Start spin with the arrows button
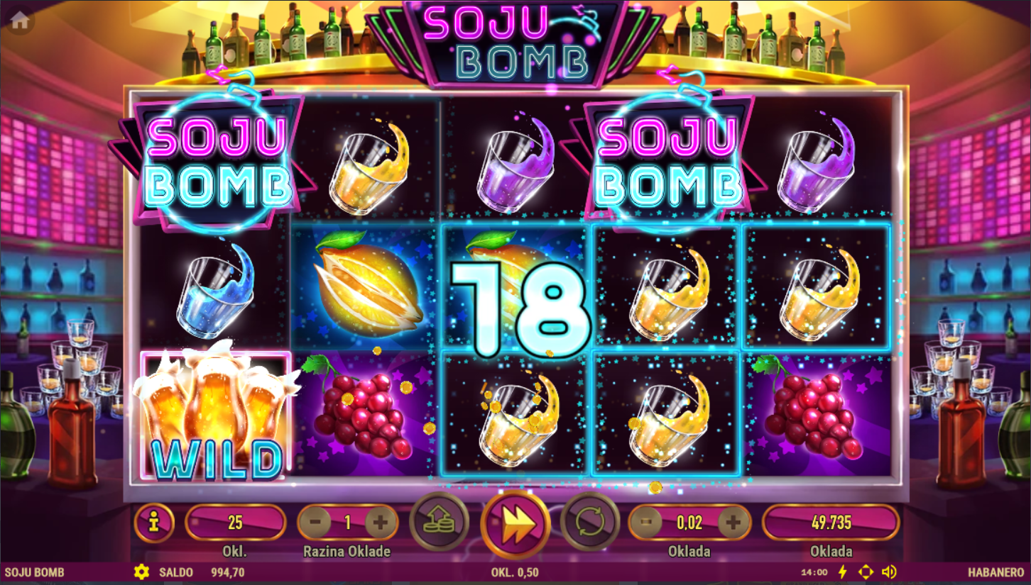 (x=515, y=524)
